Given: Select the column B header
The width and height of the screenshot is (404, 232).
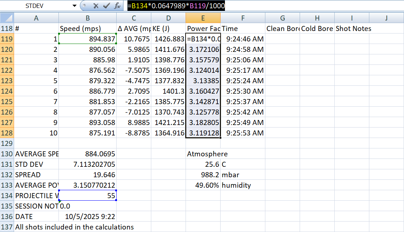Looking at the screenshot, I should click(x=87, y=18).
